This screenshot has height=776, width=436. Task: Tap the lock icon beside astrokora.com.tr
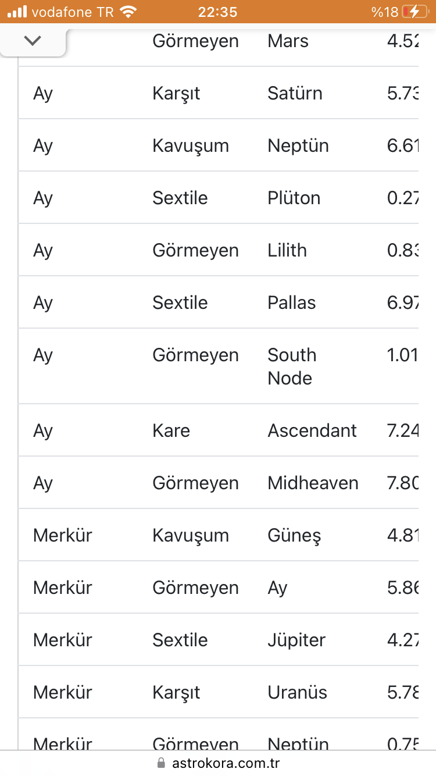pos(161,763)
